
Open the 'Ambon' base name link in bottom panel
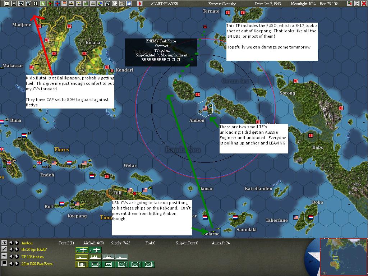pyautogui.click(x=27, y=243)
